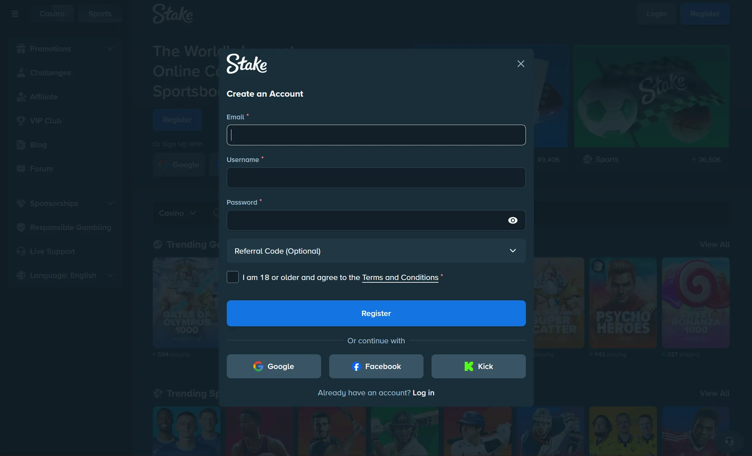Screen dimensions: 752x456
Task: Switch to the Sports tab
Action: pyautogui.click(x=100, y=14)
